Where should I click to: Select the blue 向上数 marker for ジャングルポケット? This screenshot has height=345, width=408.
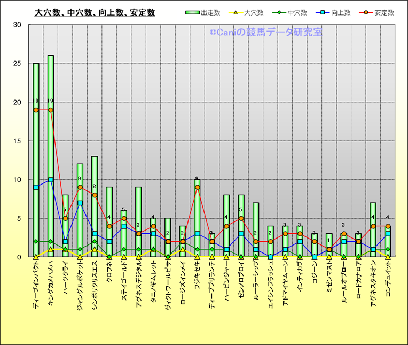coord(80,203)
